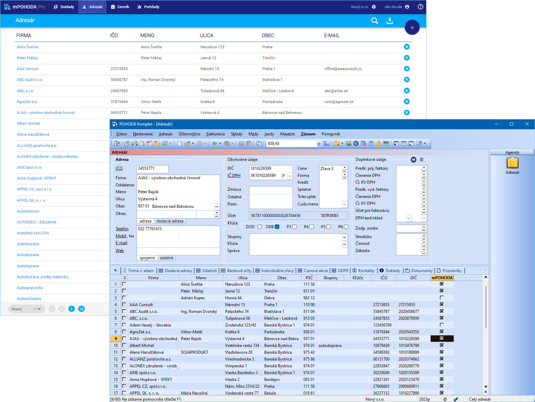Viewport: 535px width, 402px height.
Task: Click the Telefón link label
Action: [122, 229]
